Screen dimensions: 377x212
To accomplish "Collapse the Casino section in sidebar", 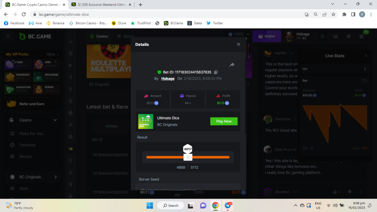I will [x=55, y=120].
